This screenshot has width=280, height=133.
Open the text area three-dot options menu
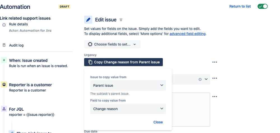[215, 96]
